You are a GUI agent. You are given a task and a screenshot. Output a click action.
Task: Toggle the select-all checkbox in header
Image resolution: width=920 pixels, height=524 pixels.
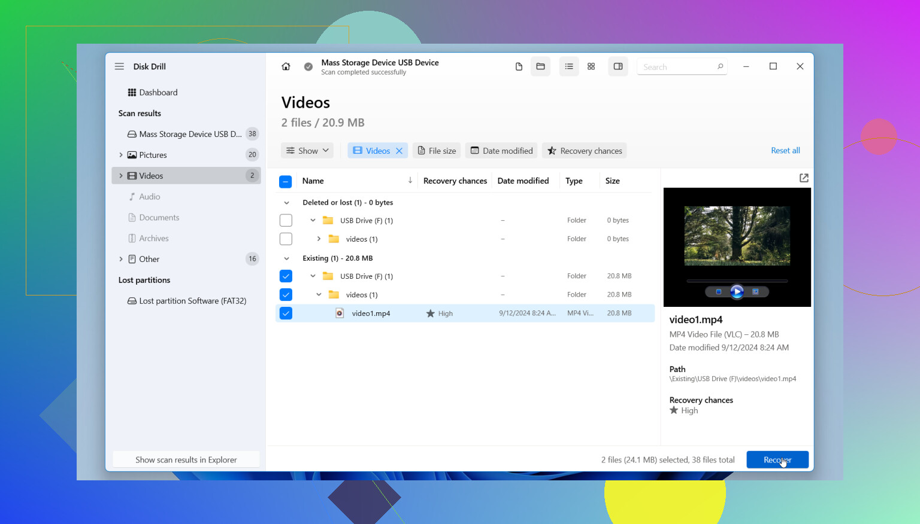[286, 181]
